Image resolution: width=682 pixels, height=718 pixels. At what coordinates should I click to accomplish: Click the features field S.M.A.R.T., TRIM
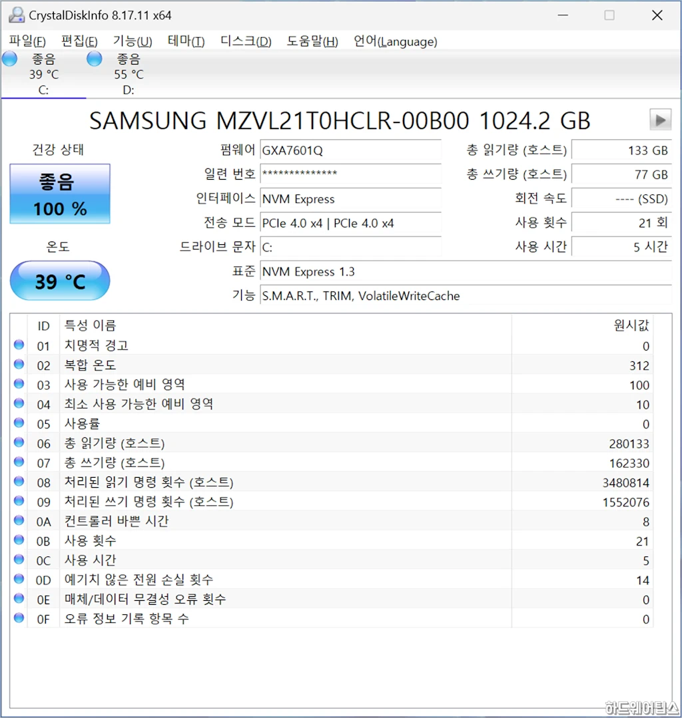coord(466,296)
